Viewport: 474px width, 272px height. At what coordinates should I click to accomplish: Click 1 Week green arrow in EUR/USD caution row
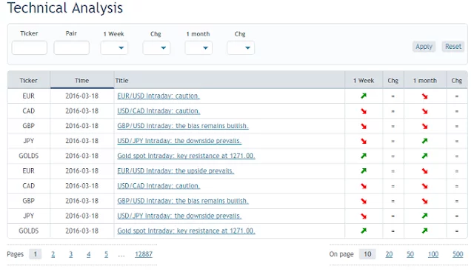click(x=364, y=96)
